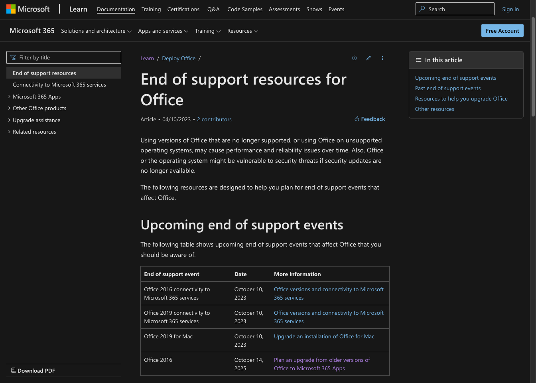Click the edit pencil icon
This screenshot has width=536, height=383.
[368, 58]
